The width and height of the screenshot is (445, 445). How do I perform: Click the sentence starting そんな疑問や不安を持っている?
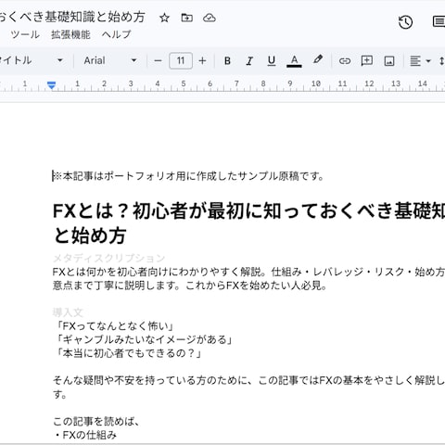[248, 380]
